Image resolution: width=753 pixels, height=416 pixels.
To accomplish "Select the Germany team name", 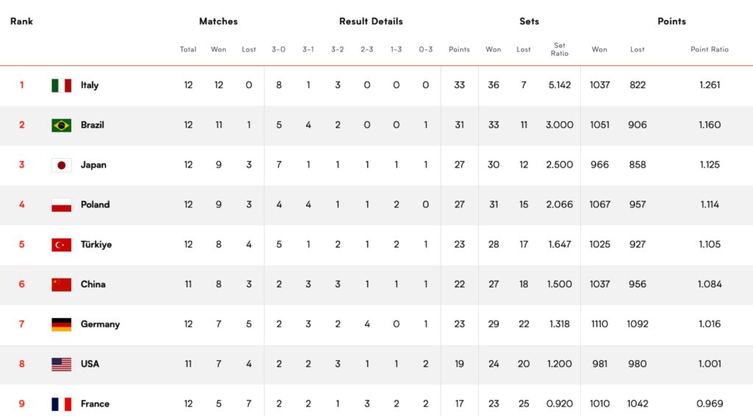I will coord(100,324).
